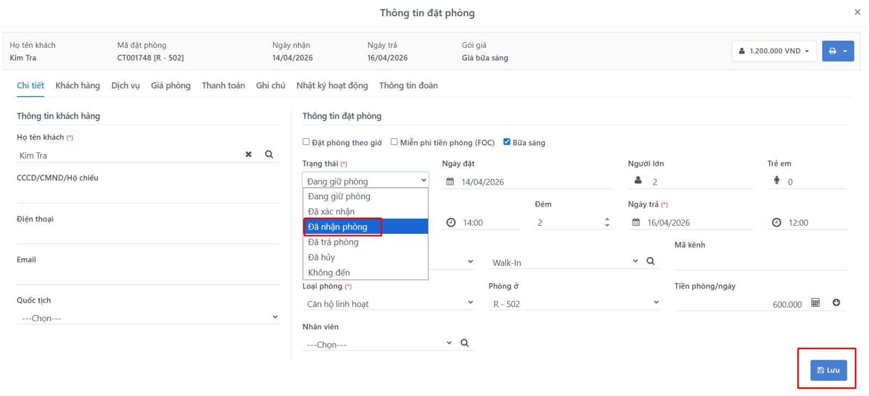
Task: Click the CCCD/CMND/Hộ chiếu input field
Action: (x=148, y=195)
